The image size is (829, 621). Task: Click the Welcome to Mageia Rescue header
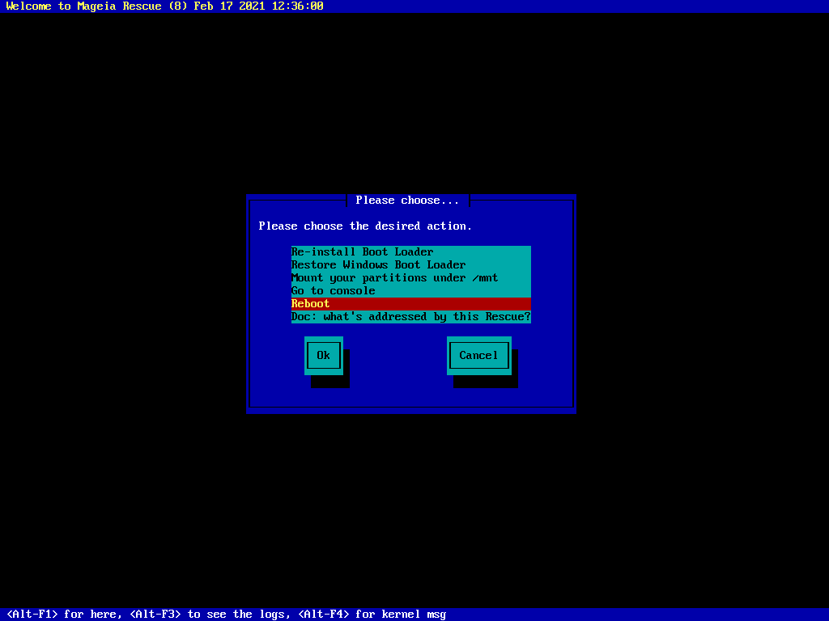pyautogui.click(x=165, y=6)
